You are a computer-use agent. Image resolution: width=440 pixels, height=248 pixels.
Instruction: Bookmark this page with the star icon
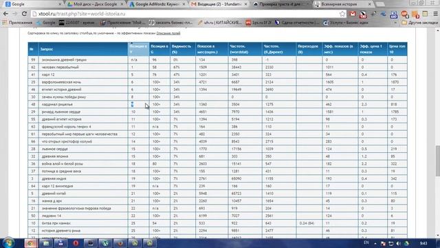click(x=342, y=14)
